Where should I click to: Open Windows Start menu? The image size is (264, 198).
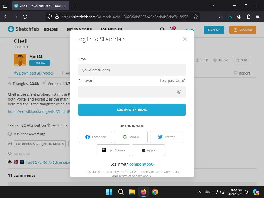click(109, 192)
